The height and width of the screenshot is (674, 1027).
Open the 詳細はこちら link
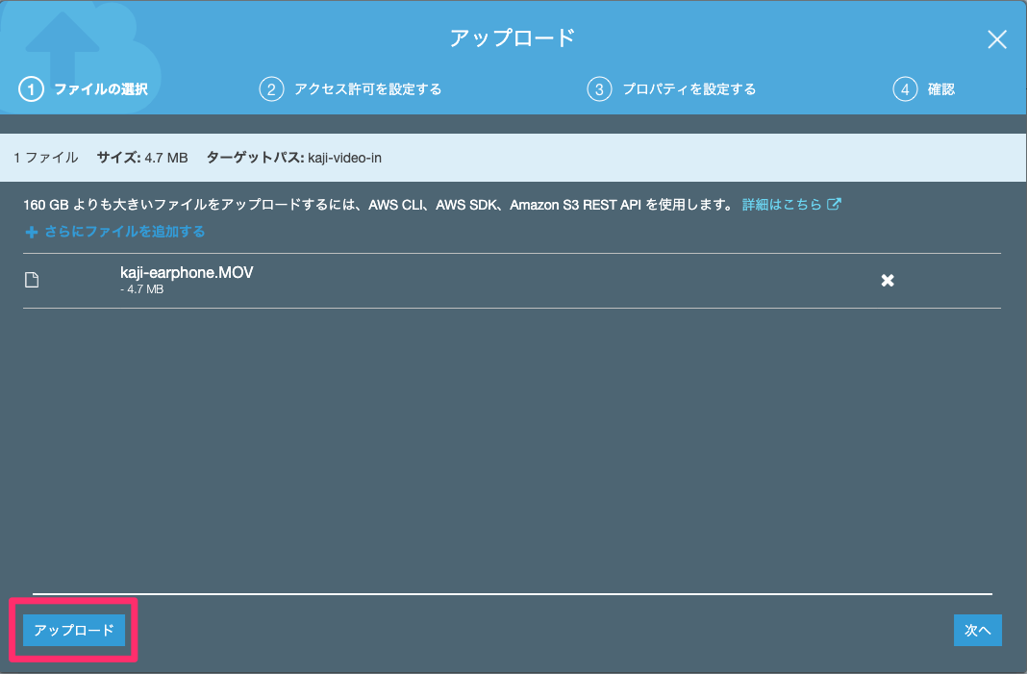(782, 205)
